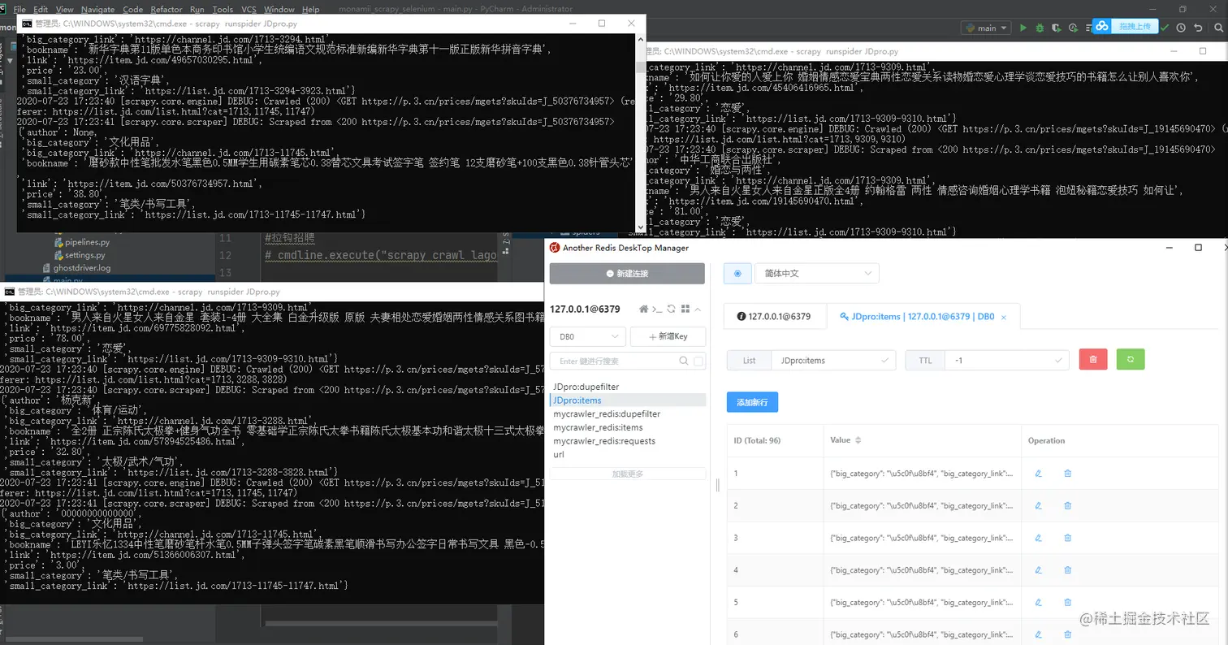Open the Window menu in PyCharm
This screenshot has height=645, width=1228.
click(x=279, y=10)
